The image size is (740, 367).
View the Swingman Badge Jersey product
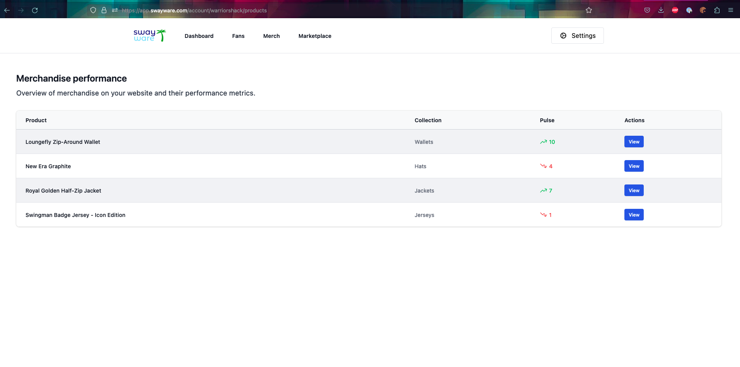click(x=634, y=215)
